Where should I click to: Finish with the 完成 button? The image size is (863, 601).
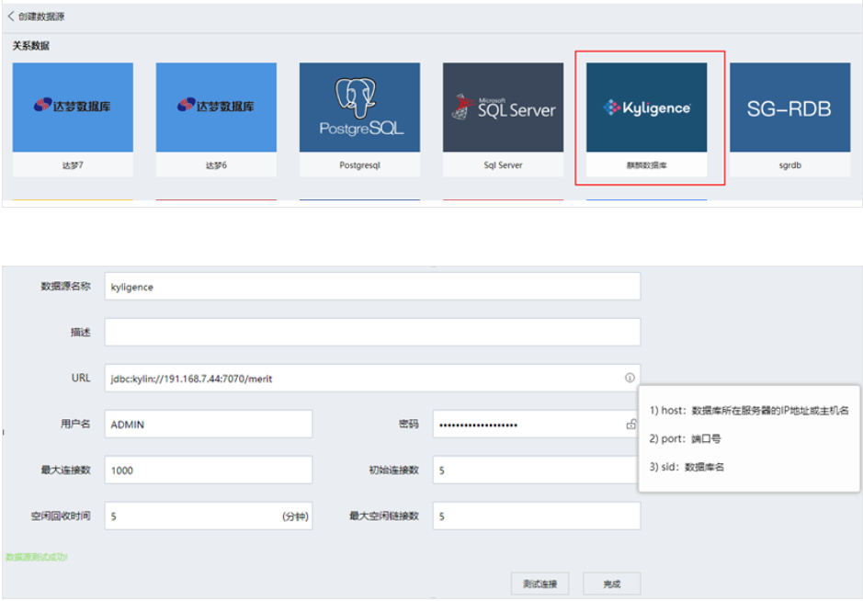click(x=611, y=584)
